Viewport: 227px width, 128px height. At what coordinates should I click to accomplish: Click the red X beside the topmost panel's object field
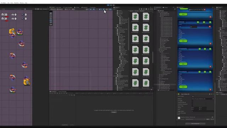[205, 10]
